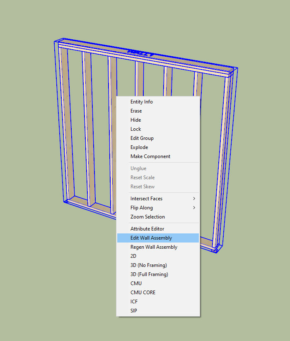Select Edit Group menu entry
This screenshot has width=290, height=341.
click(x=142, y=138)
